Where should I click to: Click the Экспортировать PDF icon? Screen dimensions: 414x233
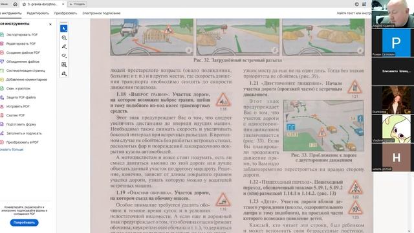(x=1, y=34)
